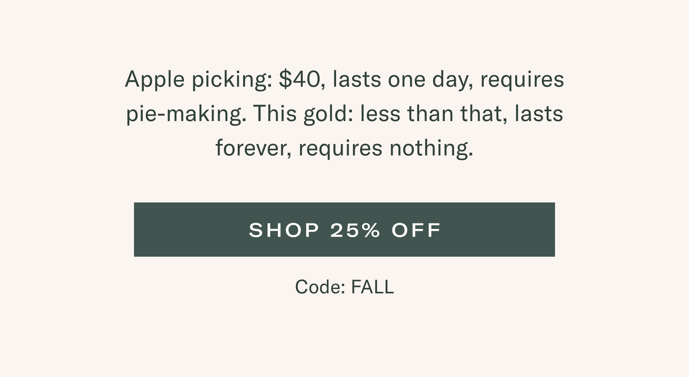Click the "requires nothing" phrase
Viewport: 689px width, 377px height.
[386, 148]
